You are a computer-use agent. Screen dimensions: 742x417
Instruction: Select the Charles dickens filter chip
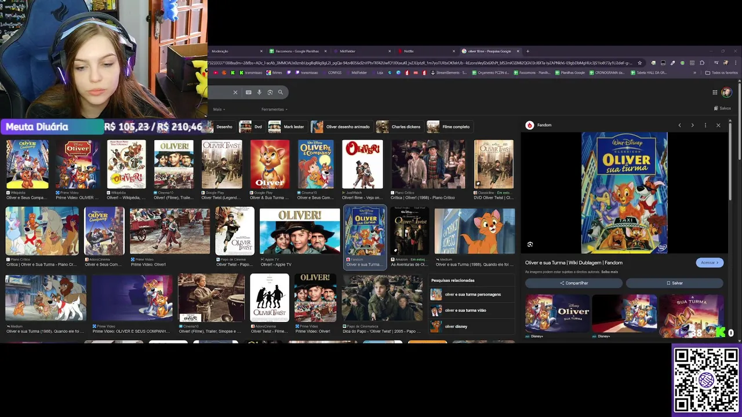[x=399, y=126]
